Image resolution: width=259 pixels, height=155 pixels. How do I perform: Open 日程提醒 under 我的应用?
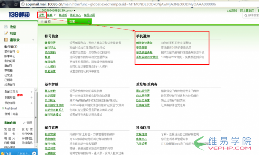click(x=10, y=143)
